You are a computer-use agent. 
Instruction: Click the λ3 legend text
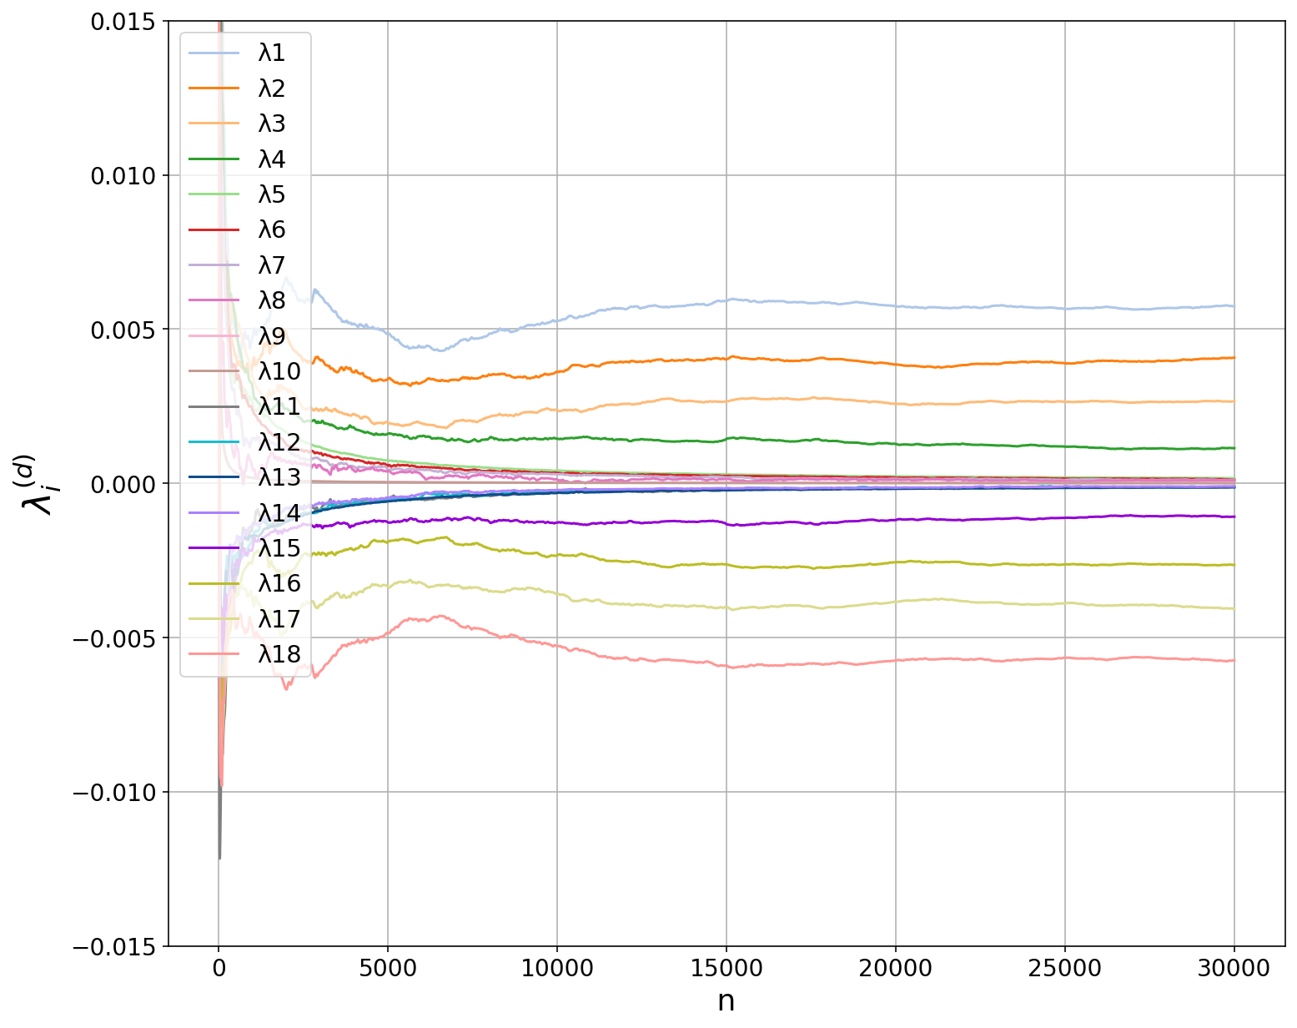[272, 123]
